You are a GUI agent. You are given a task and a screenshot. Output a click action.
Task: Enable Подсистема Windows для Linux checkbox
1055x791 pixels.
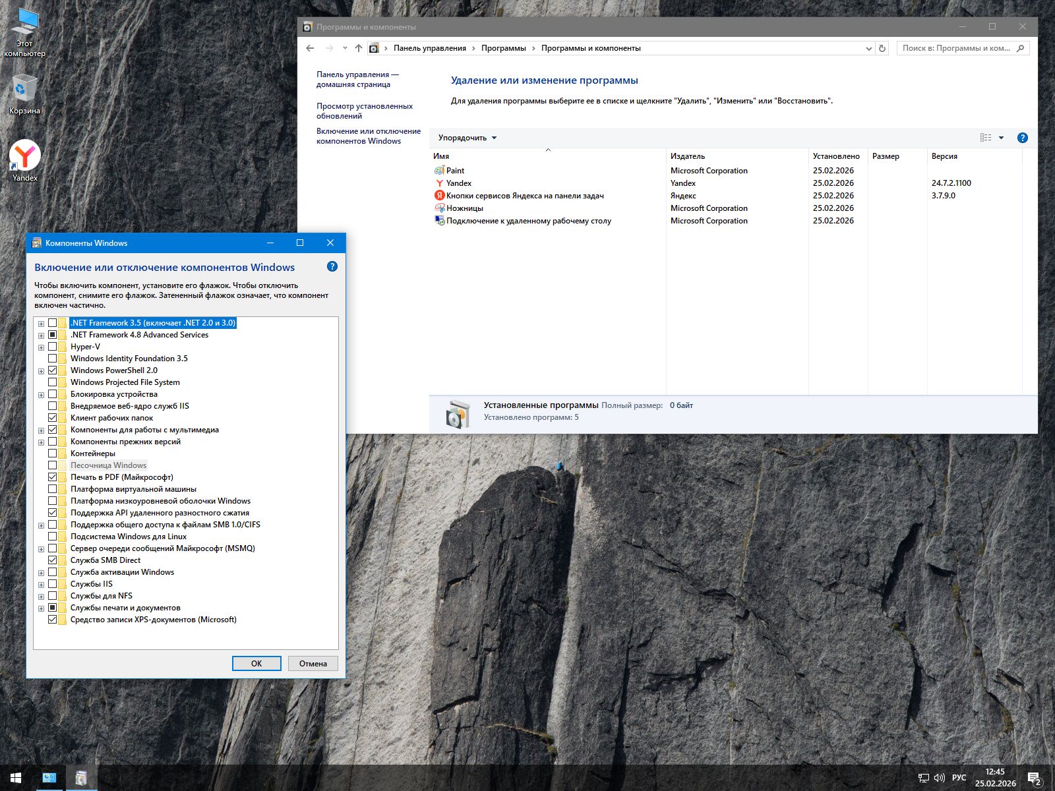[x=53, y=537]
